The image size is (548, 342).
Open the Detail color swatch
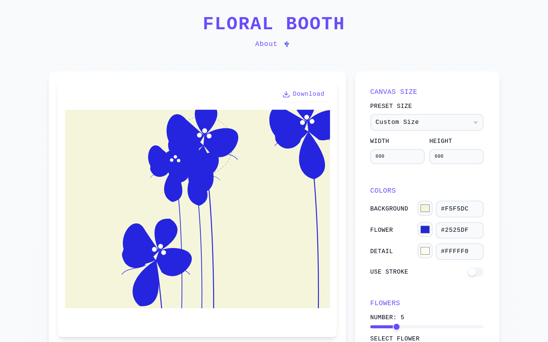425,251
